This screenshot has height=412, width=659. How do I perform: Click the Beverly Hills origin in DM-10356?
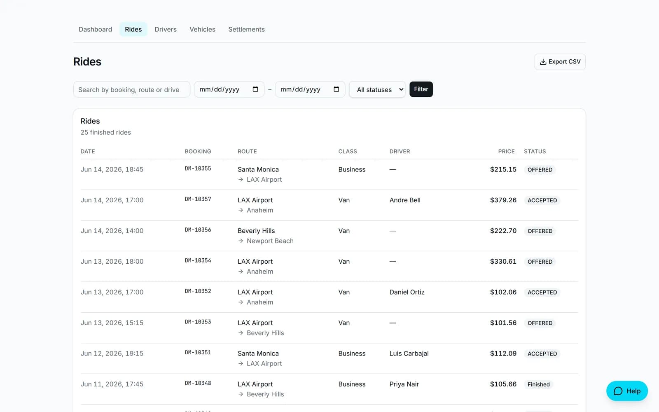point(256,231)
